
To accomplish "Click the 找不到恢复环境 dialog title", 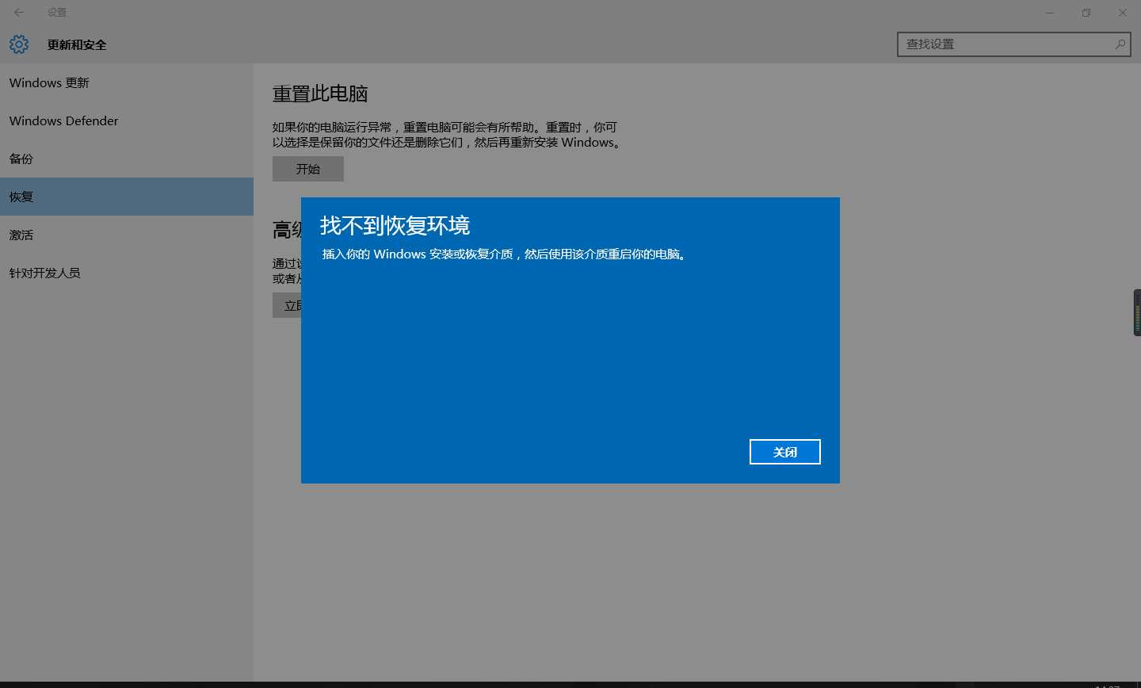I will tap(395, 226).
